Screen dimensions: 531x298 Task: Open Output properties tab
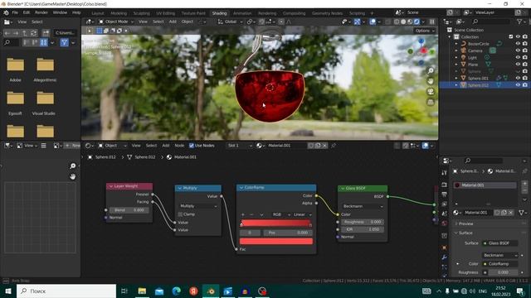445,195
